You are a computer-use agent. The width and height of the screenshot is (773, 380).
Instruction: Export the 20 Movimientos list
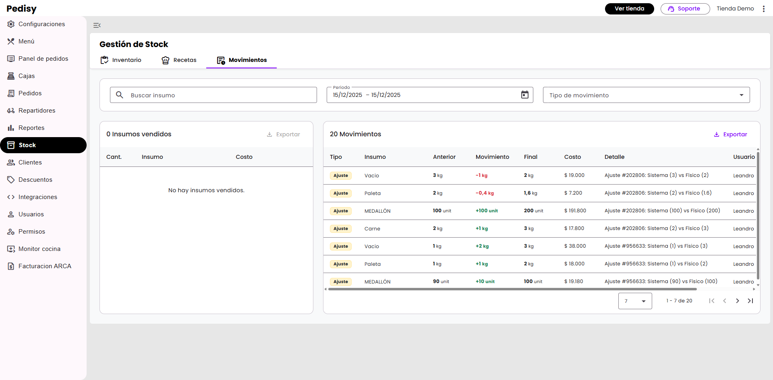click(730, 134)
